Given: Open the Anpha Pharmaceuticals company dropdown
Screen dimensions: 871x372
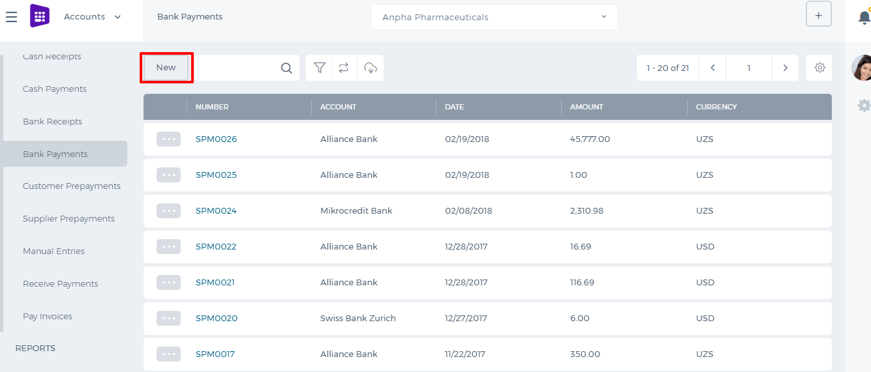Looking at the screenshot, I should (494, 17).
